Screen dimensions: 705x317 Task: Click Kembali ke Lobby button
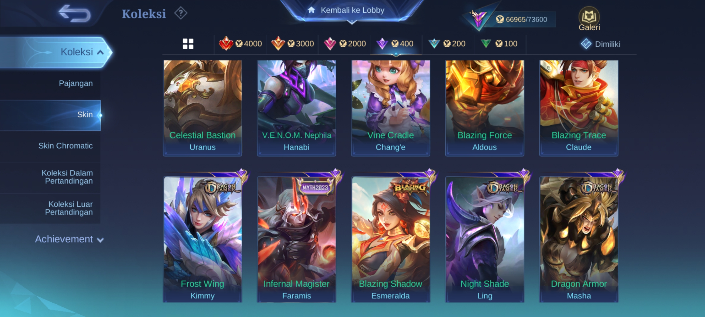click(352, 11)
